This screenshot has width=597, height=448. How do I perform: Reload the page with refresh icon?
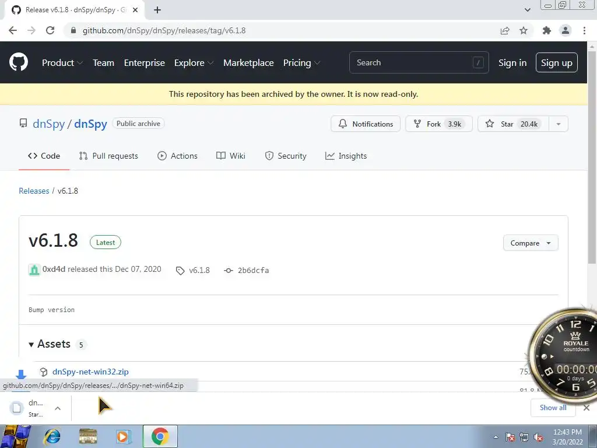pos(50,30)
